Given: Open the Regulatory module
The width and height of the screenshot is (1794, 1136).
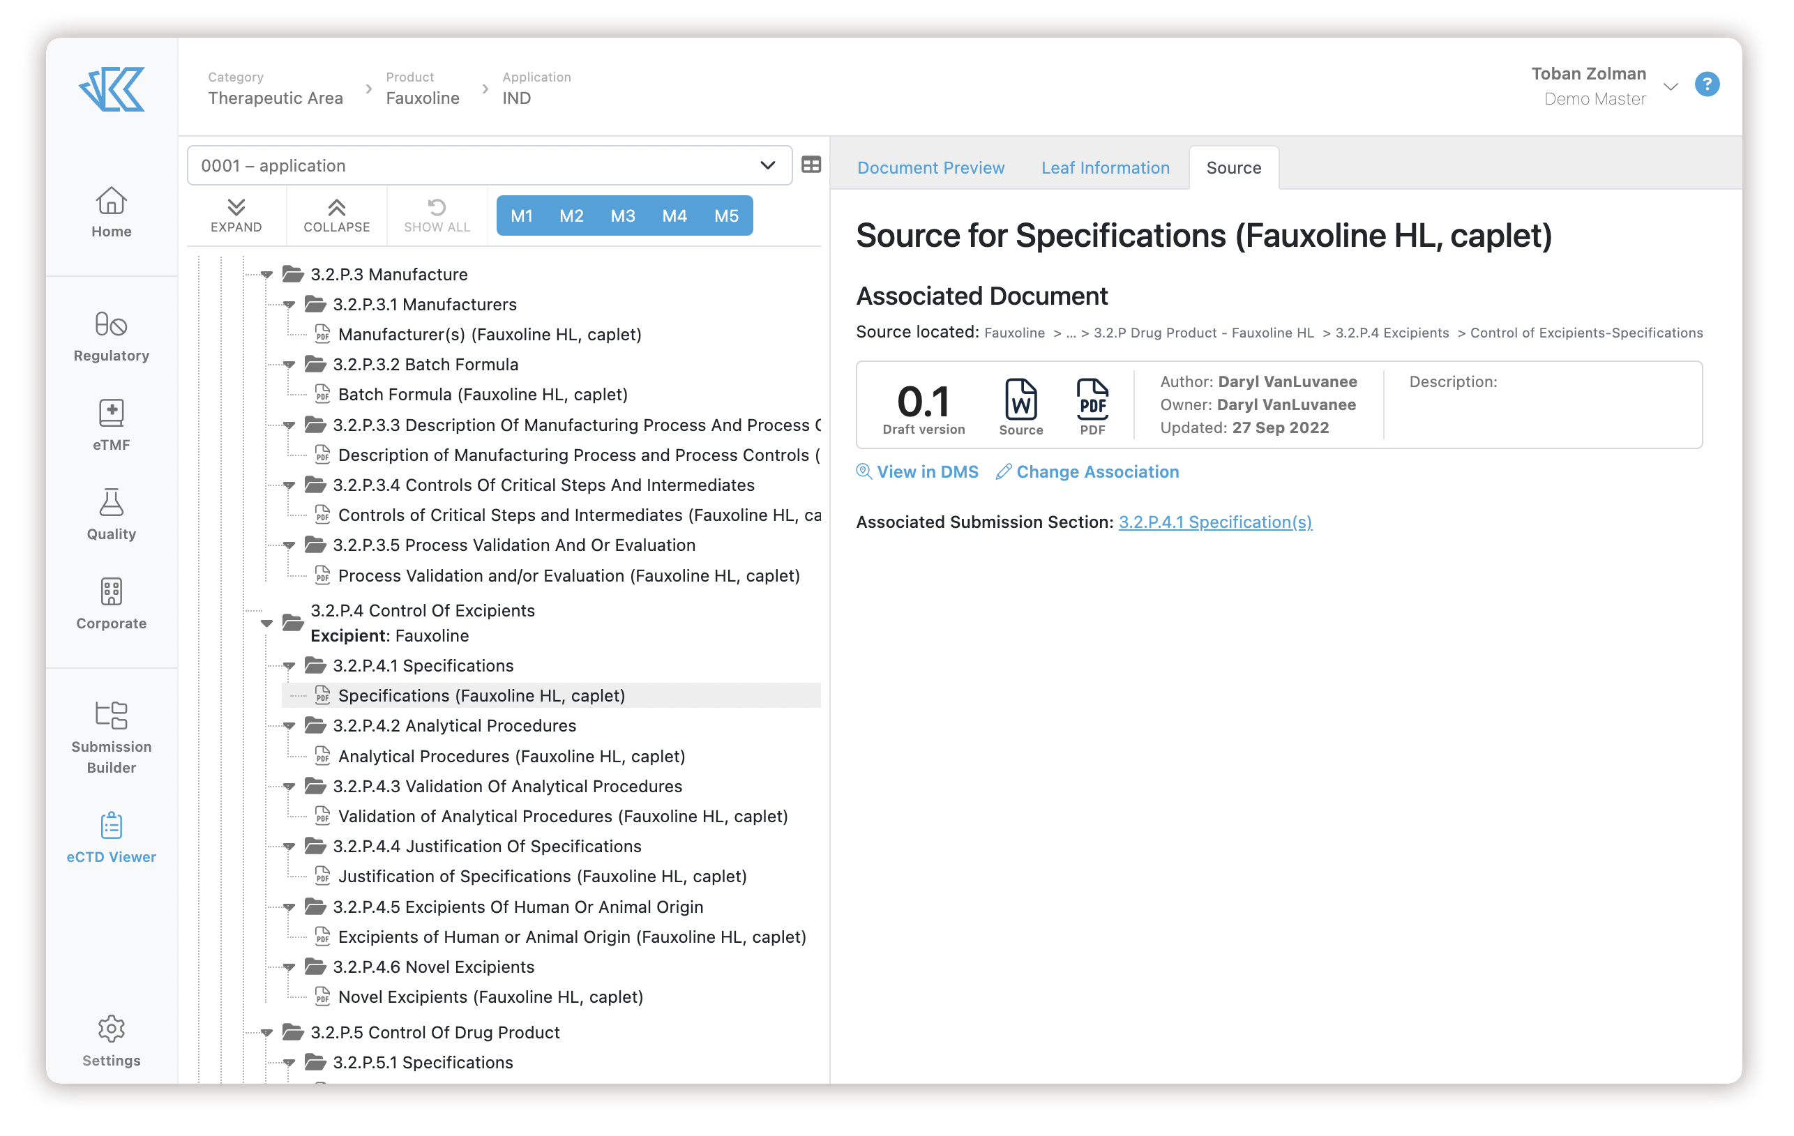Looking at the screenshot, I should point(111,337).
